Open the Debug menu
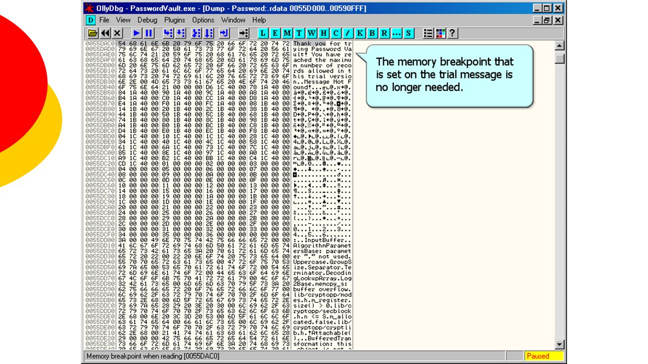Screen dimensions: 648x364 coord(147,20)
